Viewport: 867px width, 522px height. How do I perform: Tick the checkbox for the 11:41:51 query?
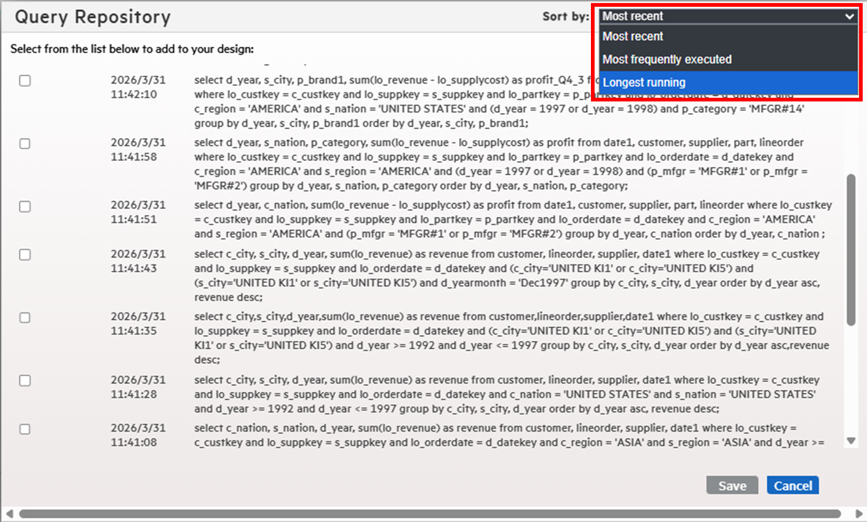point(25,206)
